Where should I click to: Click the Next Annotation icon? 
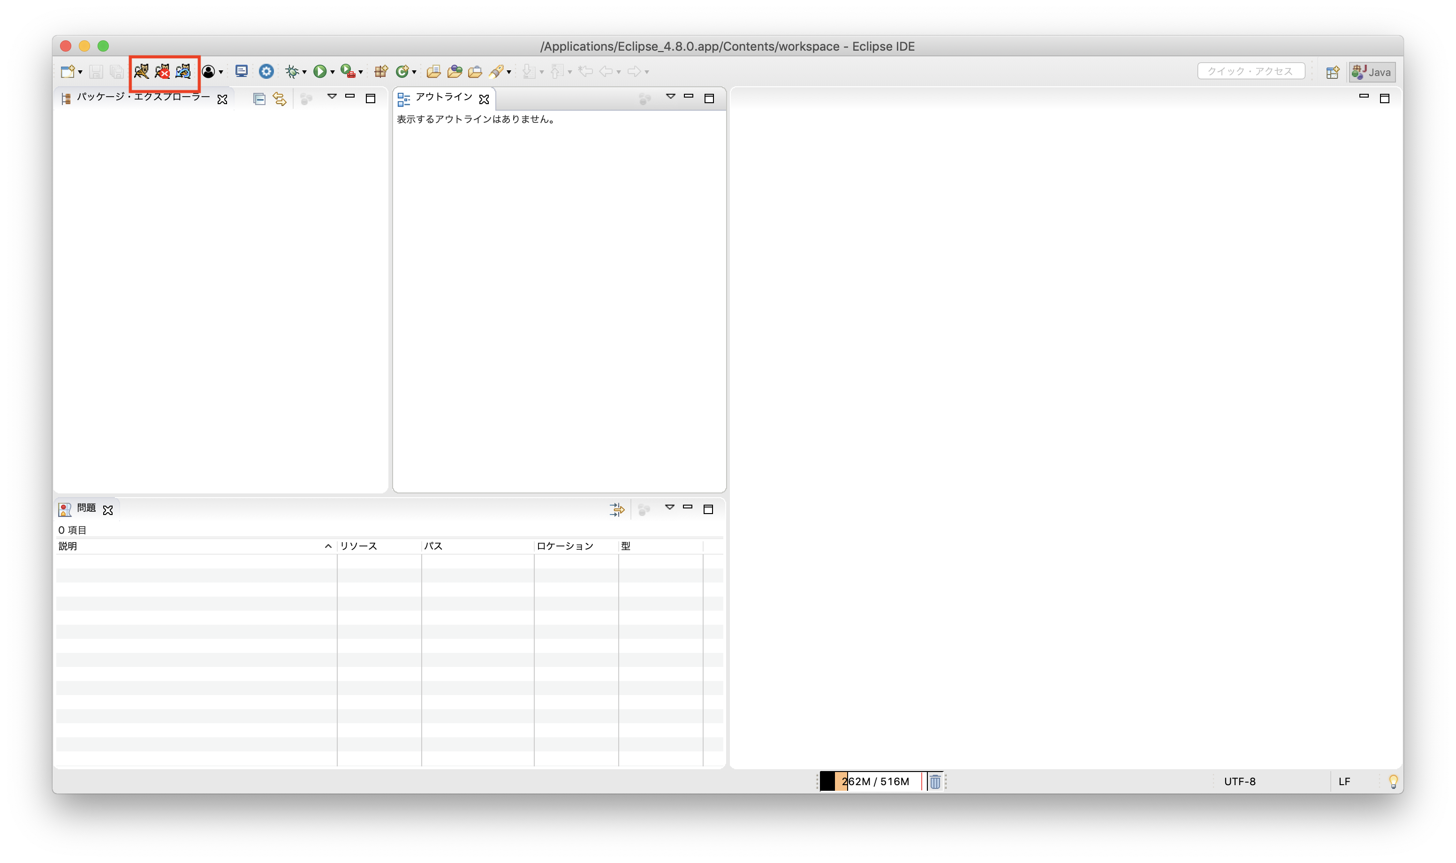(x=529, y=72)
